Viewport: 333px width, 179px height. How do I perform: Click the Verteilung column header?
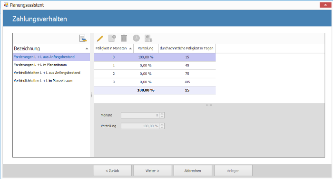click(x=146, y=48)
